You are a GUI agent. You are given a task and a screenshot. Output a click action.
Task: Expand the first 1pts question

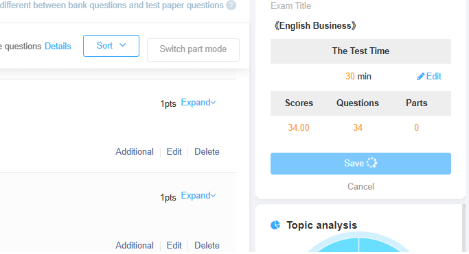[x=198, y=103]
